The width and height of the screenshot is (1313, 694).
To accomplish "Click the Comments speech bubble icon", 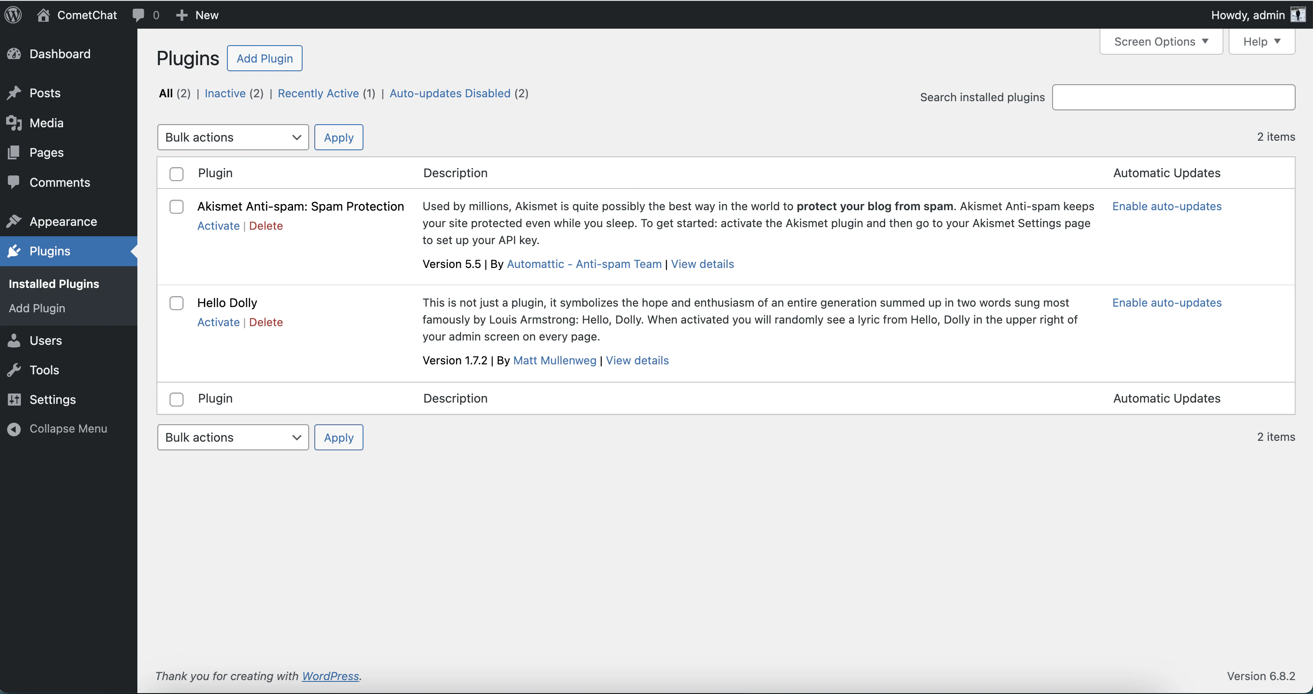I will pos(14,182).
